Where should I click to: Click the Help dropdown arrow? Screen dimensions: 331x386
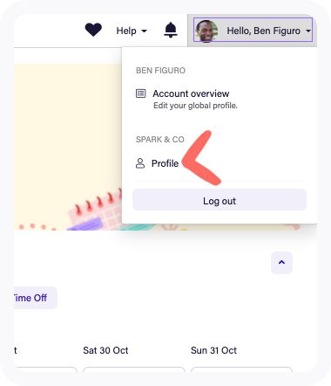tap(144, 31)
